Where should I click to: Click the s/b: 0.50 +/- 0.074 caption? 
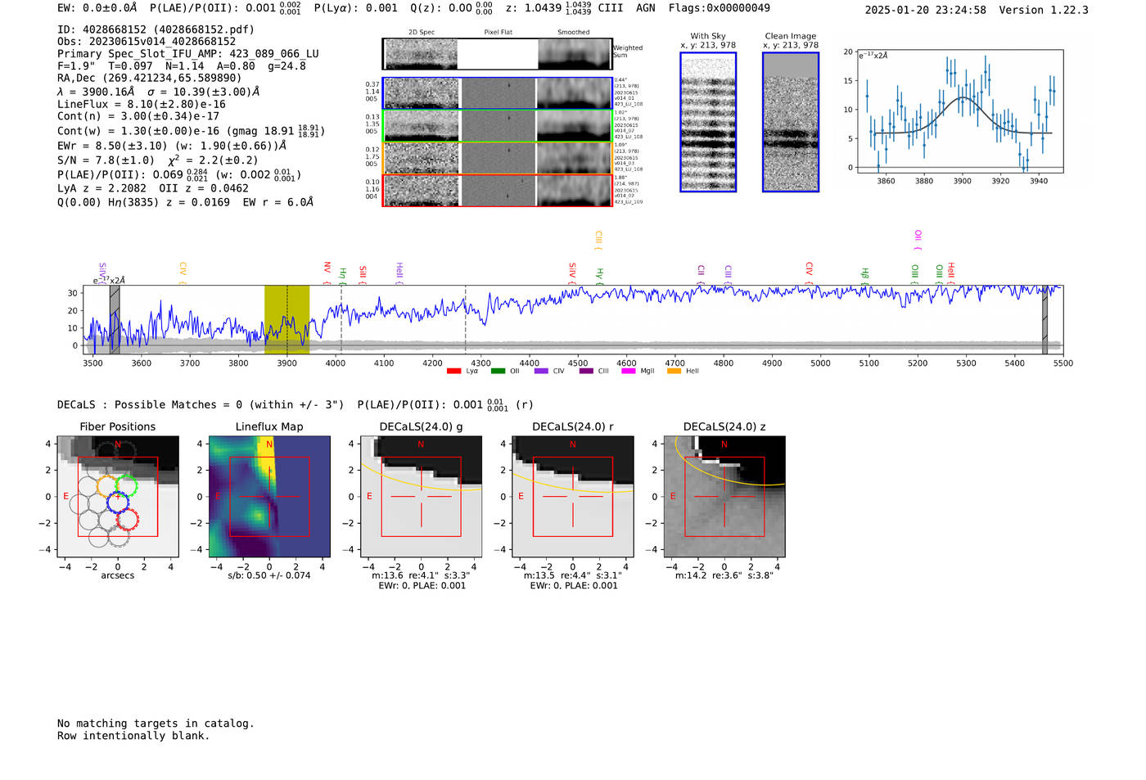269,575
